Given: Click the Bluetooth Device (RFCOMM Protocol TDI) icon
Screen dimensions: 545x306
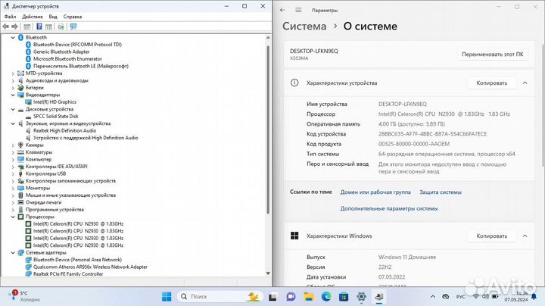Looking at the screenshot, I should tap(28, 45).
